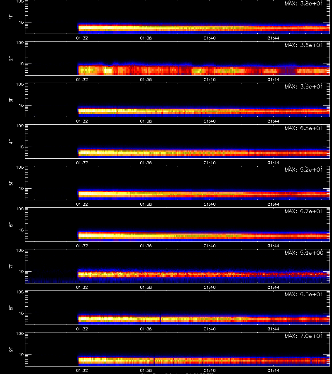Select the MAX readout in panel 2F
This screenshot has width=332, height=374.
[x=304, y=45]
